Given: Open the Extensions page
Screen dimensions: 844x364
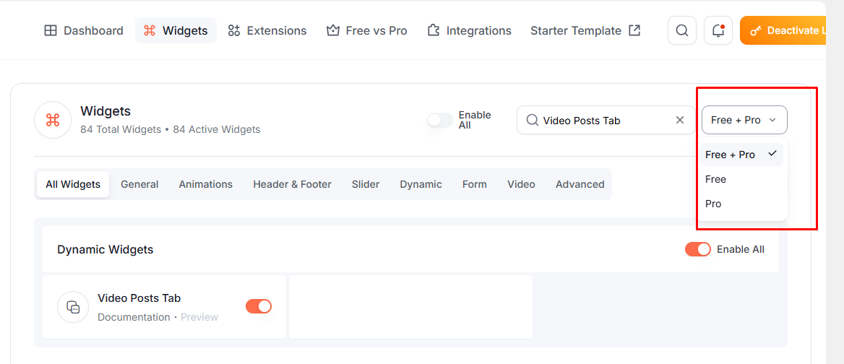Looking at the screenshot, I should point(267,30).
